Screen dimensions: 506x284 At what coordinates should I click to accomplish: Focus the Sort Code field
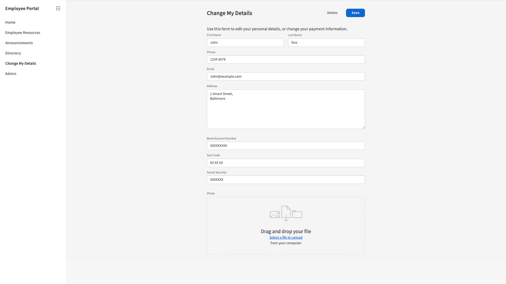click(286, 163)
